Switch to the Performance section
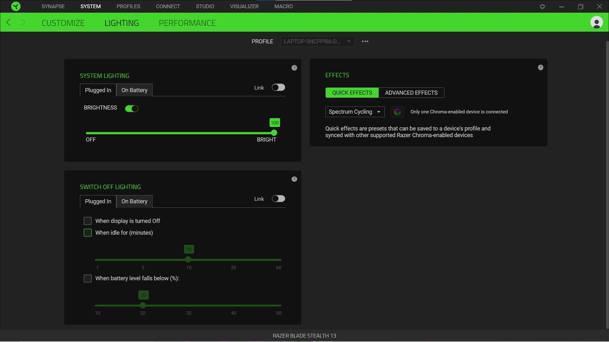 (187, 23)
